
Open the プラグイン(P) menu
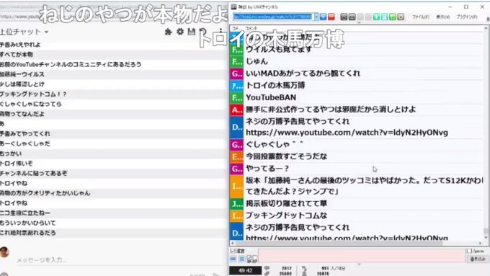(467, 17)
